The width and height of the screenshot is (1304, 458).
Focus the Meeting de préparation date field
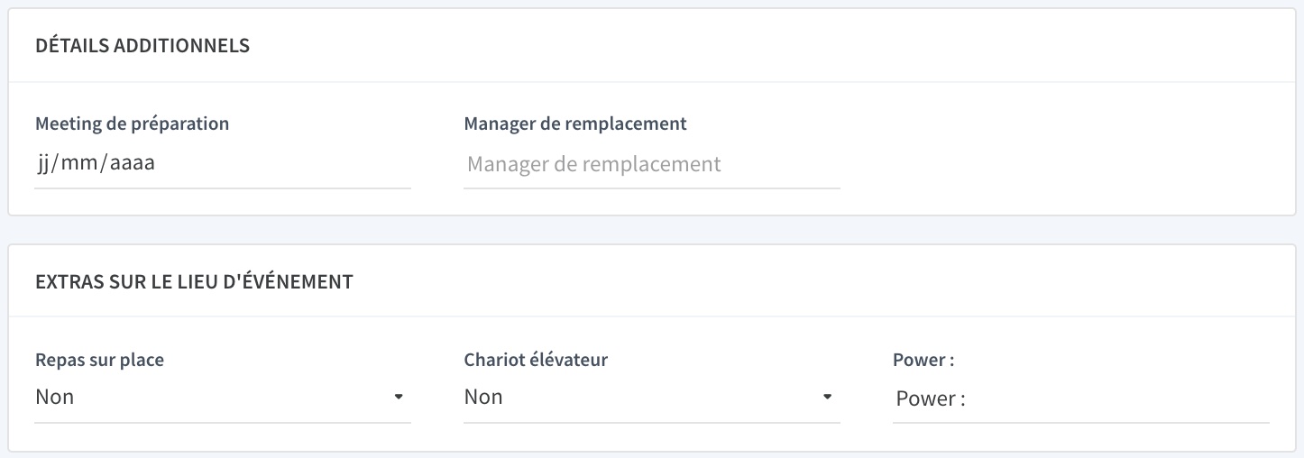tap(223, 164)
